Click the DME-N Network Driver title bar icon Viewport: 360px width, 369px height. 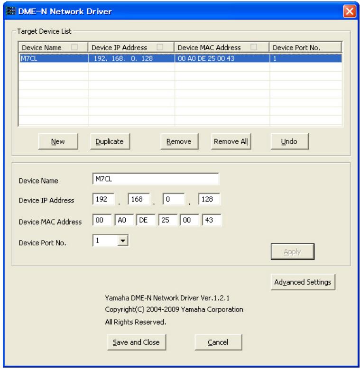coord(11,11)
